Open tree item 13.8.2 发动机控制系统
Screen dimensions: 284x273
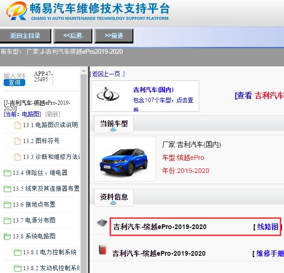tap(51, 268)
